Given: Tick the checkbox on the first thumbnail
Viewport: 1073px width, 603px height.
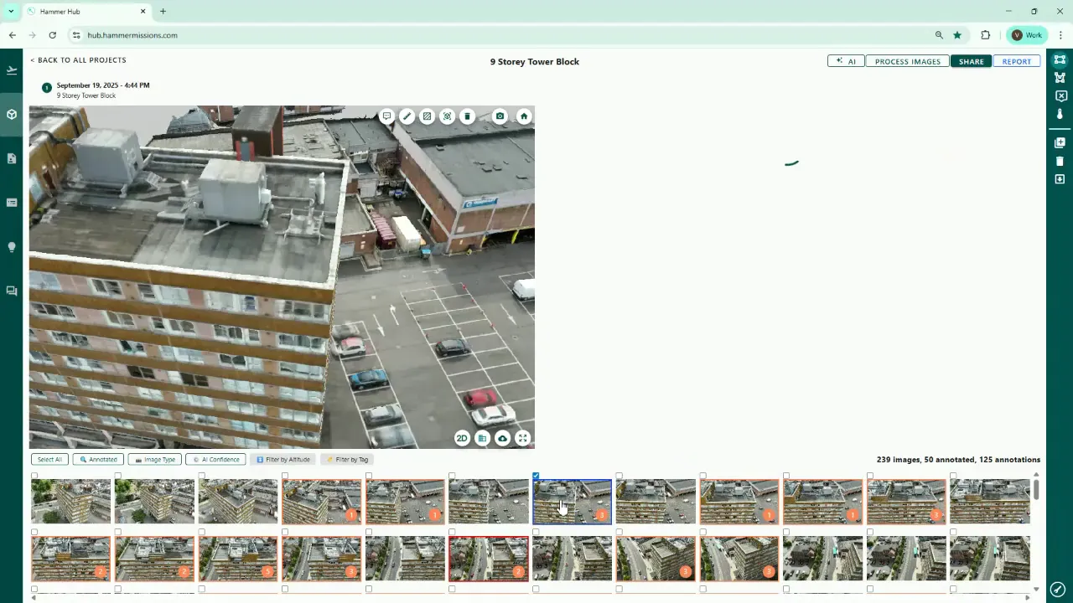Looking at the screenshot, I should click(x=34, y=476).
